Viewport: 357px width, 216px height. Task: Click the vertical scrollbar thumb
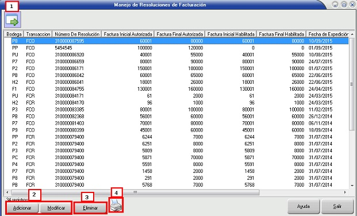tap(352, 84)
